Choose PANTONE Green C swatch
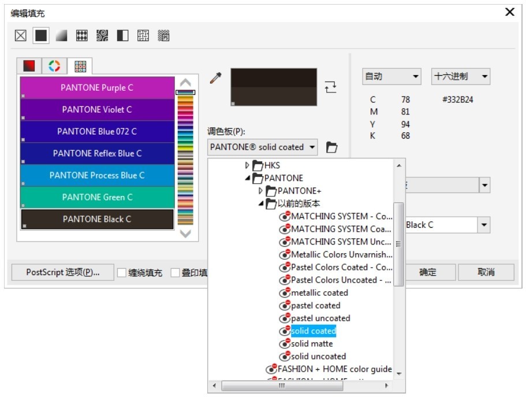This screenshot has height=397, width=526. [97, 197]
